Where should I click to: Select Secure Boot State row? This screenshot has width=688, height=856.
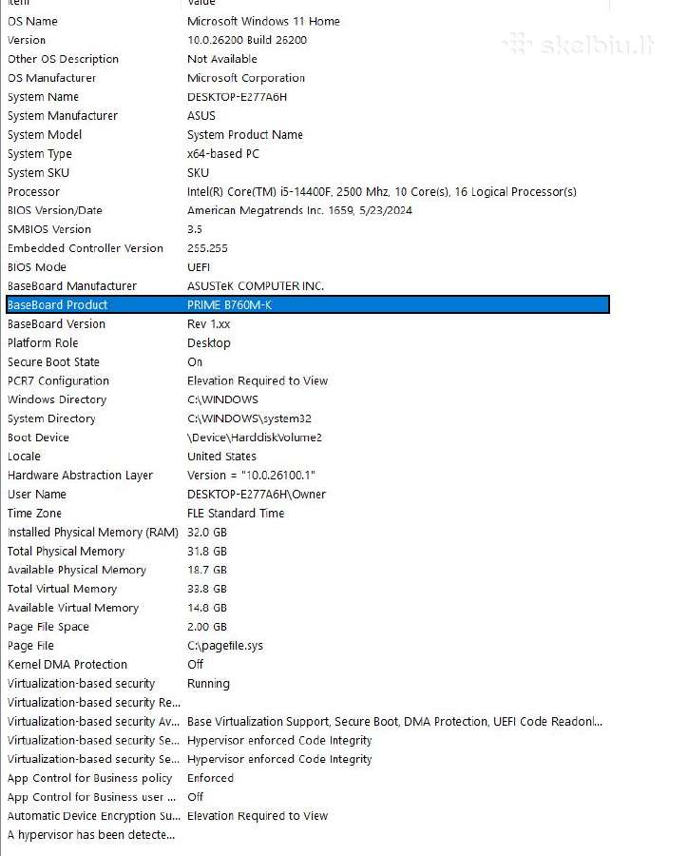tap(308, 362)
